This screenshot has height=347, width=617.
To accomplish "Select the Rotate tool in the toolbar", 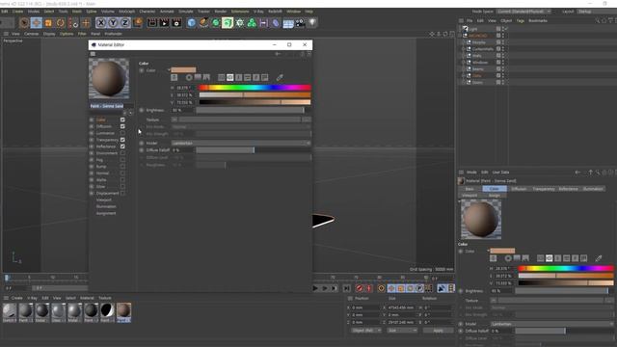I will 61,23.
